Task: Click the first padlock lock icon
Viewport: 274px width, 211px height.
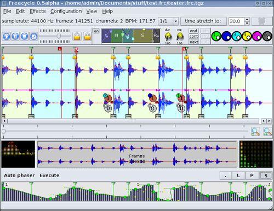Action: pos(77,36)
